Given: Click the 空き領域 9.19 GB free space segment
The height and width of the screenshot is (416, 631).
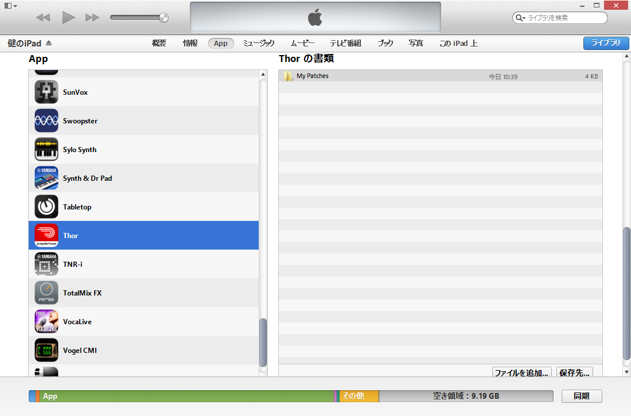Looking at the screenshot, I should point(466,396).
